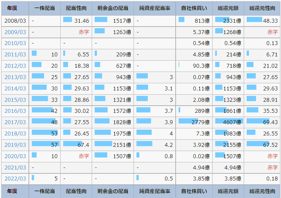Viewport: 281px width, 198px height.
Task: Click the dividend amount 1572億
Action: 122,111
